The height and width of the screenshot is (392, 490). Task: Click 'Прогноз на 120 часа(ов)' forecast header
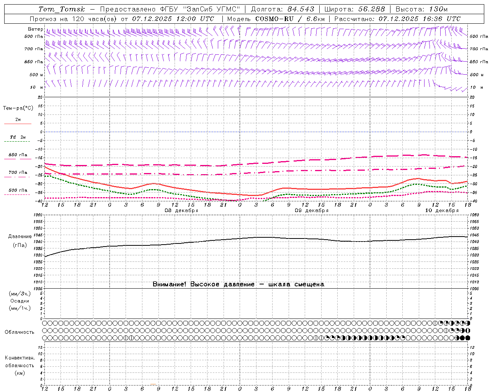pyautogui.click(x=73, y=19)
